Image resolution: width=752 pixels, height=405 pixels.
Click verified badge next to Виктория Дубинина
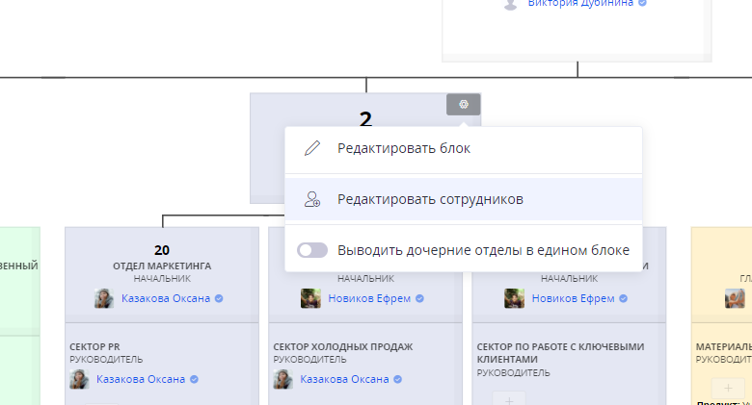click(642, 3)
